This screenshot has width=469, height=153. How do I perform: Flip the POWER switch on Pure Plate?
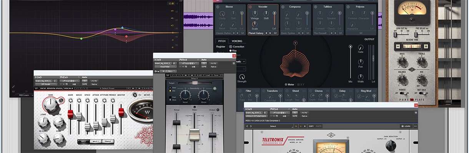click(402, 93)
